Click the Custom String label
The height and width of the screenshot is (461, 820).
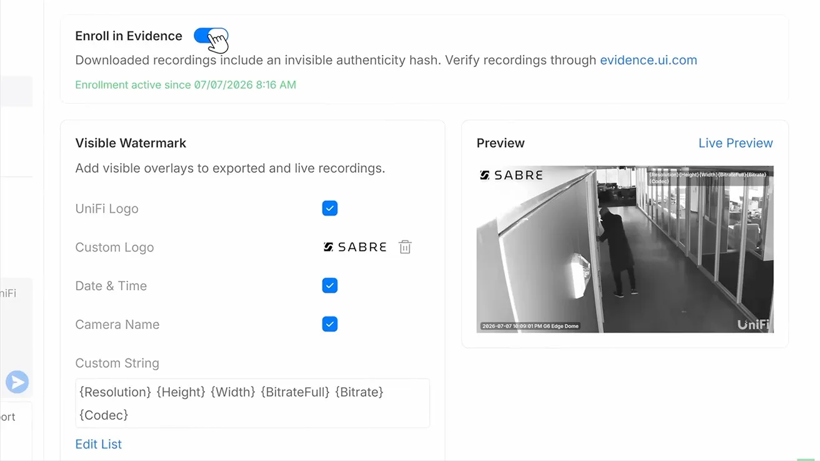[x=117, y=363]
